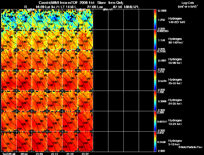Click the '-1.256' color scale midpoint
The height and width of the screenshot is (155, 204).
coord(161,20)
